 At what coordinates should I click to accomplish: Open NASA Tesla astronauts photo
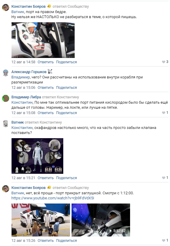41,220
